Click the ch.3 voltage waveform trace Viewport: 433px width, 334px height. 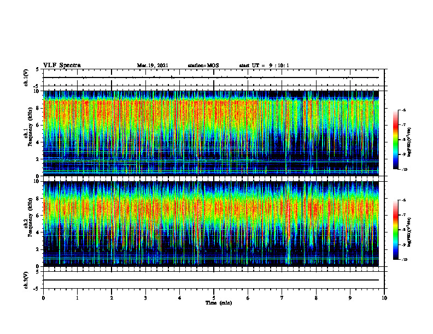[211, 280]
